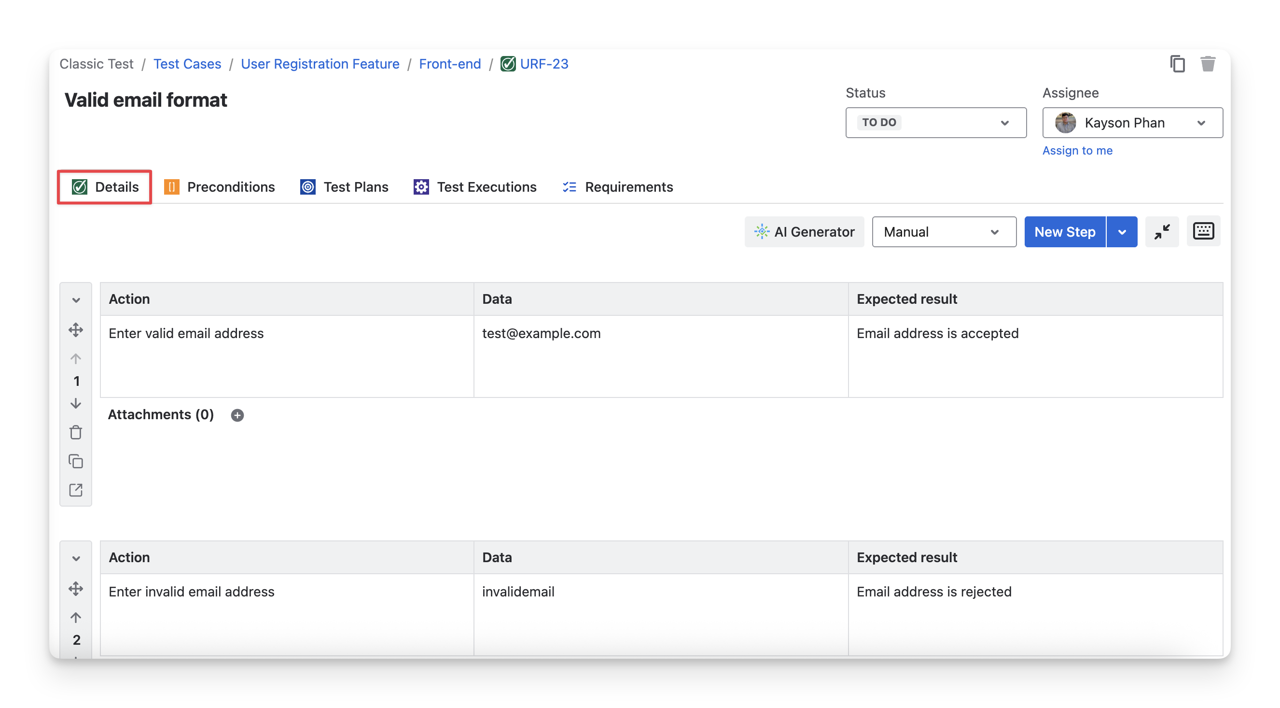
Task: Open step 1 via the external link icon
Action: coord(75,490)
